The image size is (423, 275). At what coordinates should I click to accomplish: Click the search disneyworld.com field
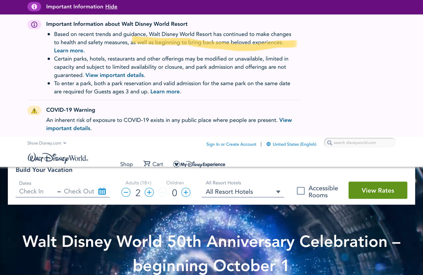coord(360,143)
